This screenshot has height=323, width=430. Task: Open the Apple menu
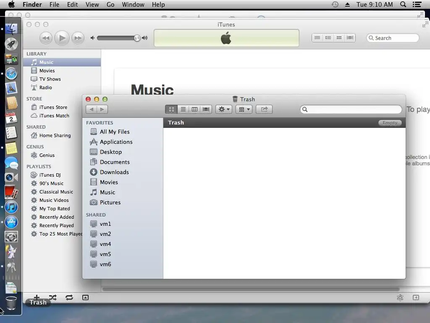click(x=12, y=4)
